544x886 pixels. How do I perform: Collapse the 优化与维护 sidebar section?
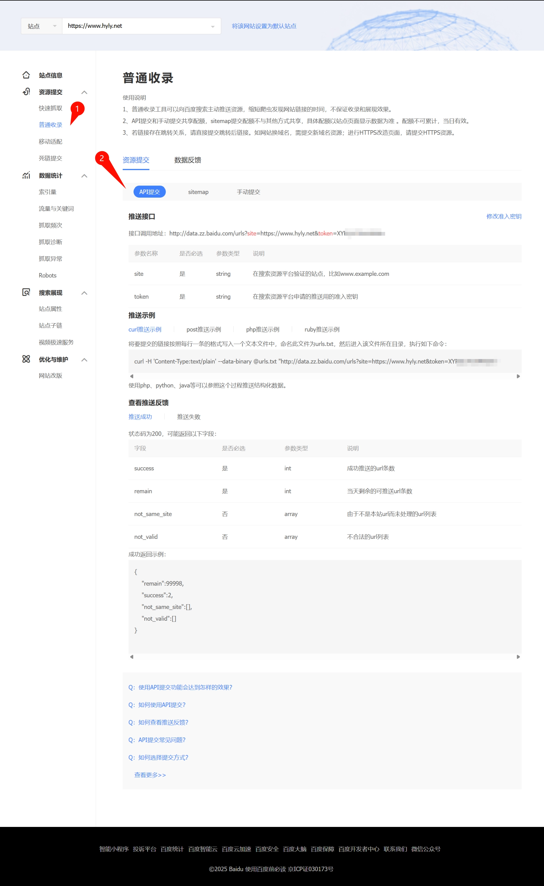[84, 360]
